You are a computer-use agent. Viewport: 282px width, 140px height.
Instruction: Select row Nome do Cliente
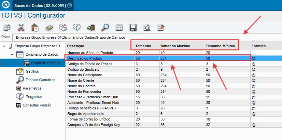[174, 80]
